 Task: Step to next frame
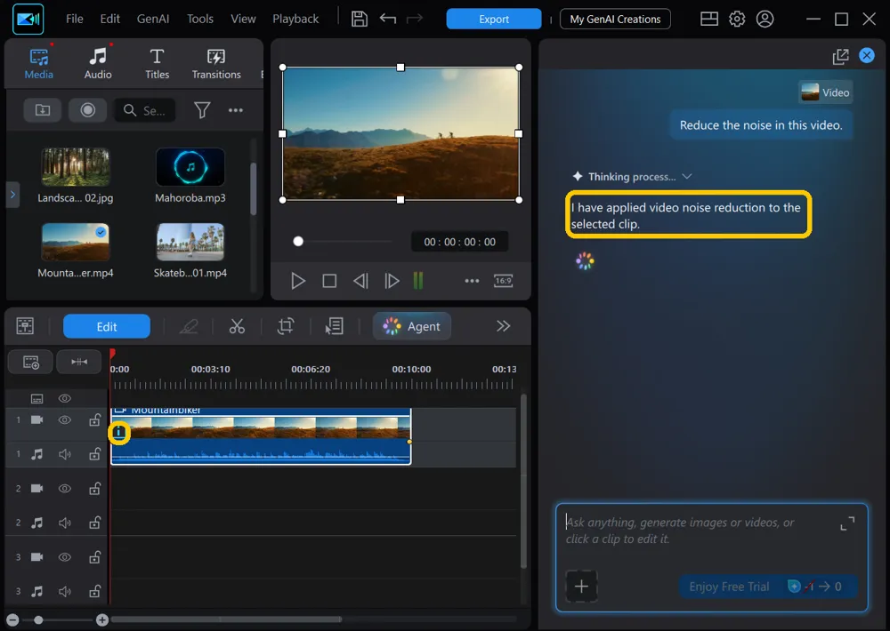point(392,281)
